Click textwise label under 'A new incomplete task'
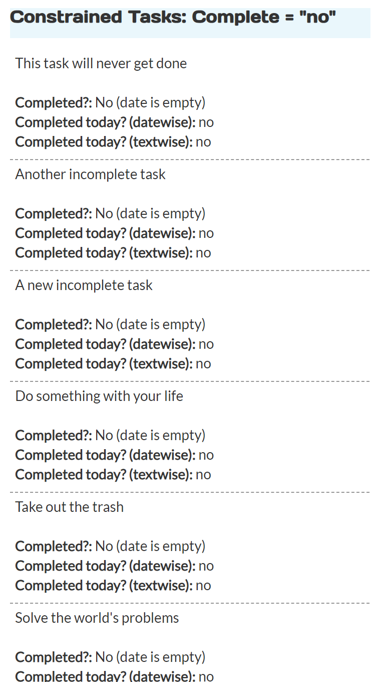372x682 pixels. tap(104, 364)
